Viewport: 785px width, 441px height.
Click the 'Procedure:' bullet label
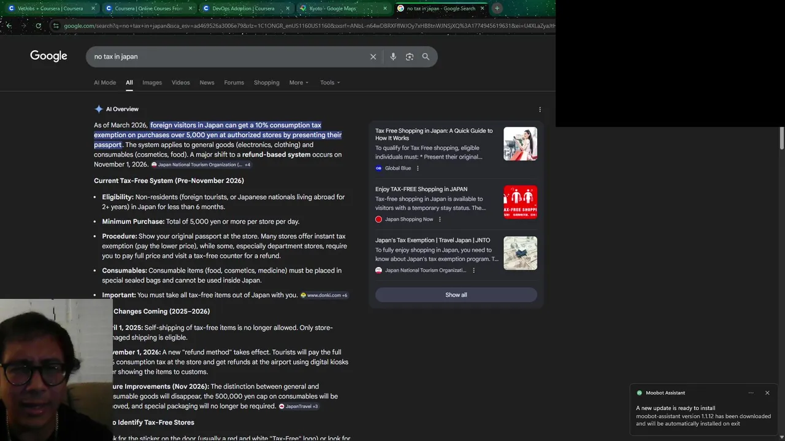coord(120,236)
